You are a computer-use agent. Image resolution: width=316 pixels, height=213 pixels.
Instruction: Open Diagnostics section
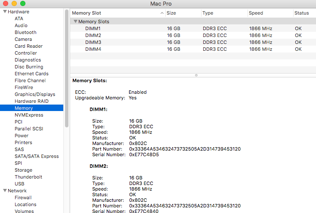coord(28,60)
